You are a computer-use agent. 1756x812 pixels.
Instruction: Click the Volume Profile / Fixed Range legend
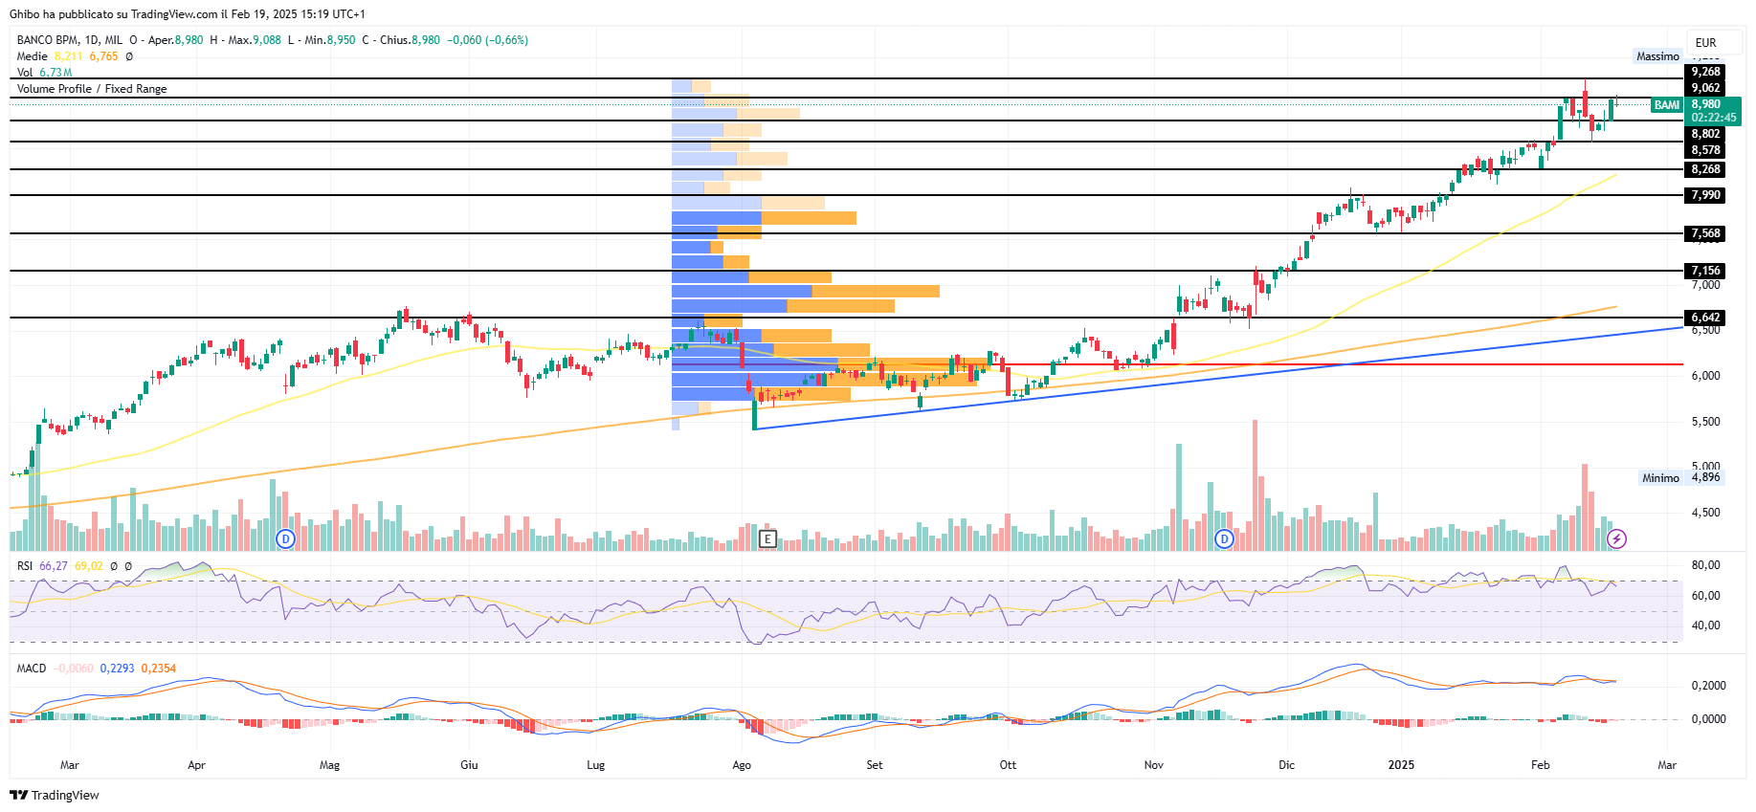click(92, 89)
